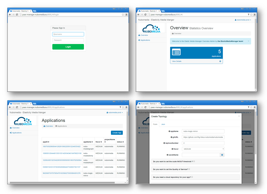Click the info icon beside the appName label
The height and width of the screenshot is (194, 267).
point(169,131)
